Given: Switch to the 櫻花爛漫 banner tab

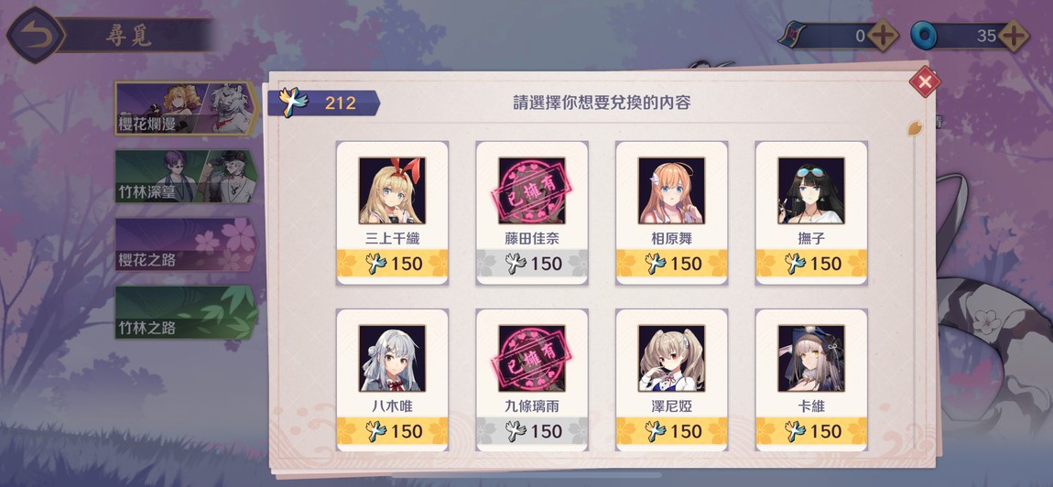Looking at the screenshot, I should (186, 108).
